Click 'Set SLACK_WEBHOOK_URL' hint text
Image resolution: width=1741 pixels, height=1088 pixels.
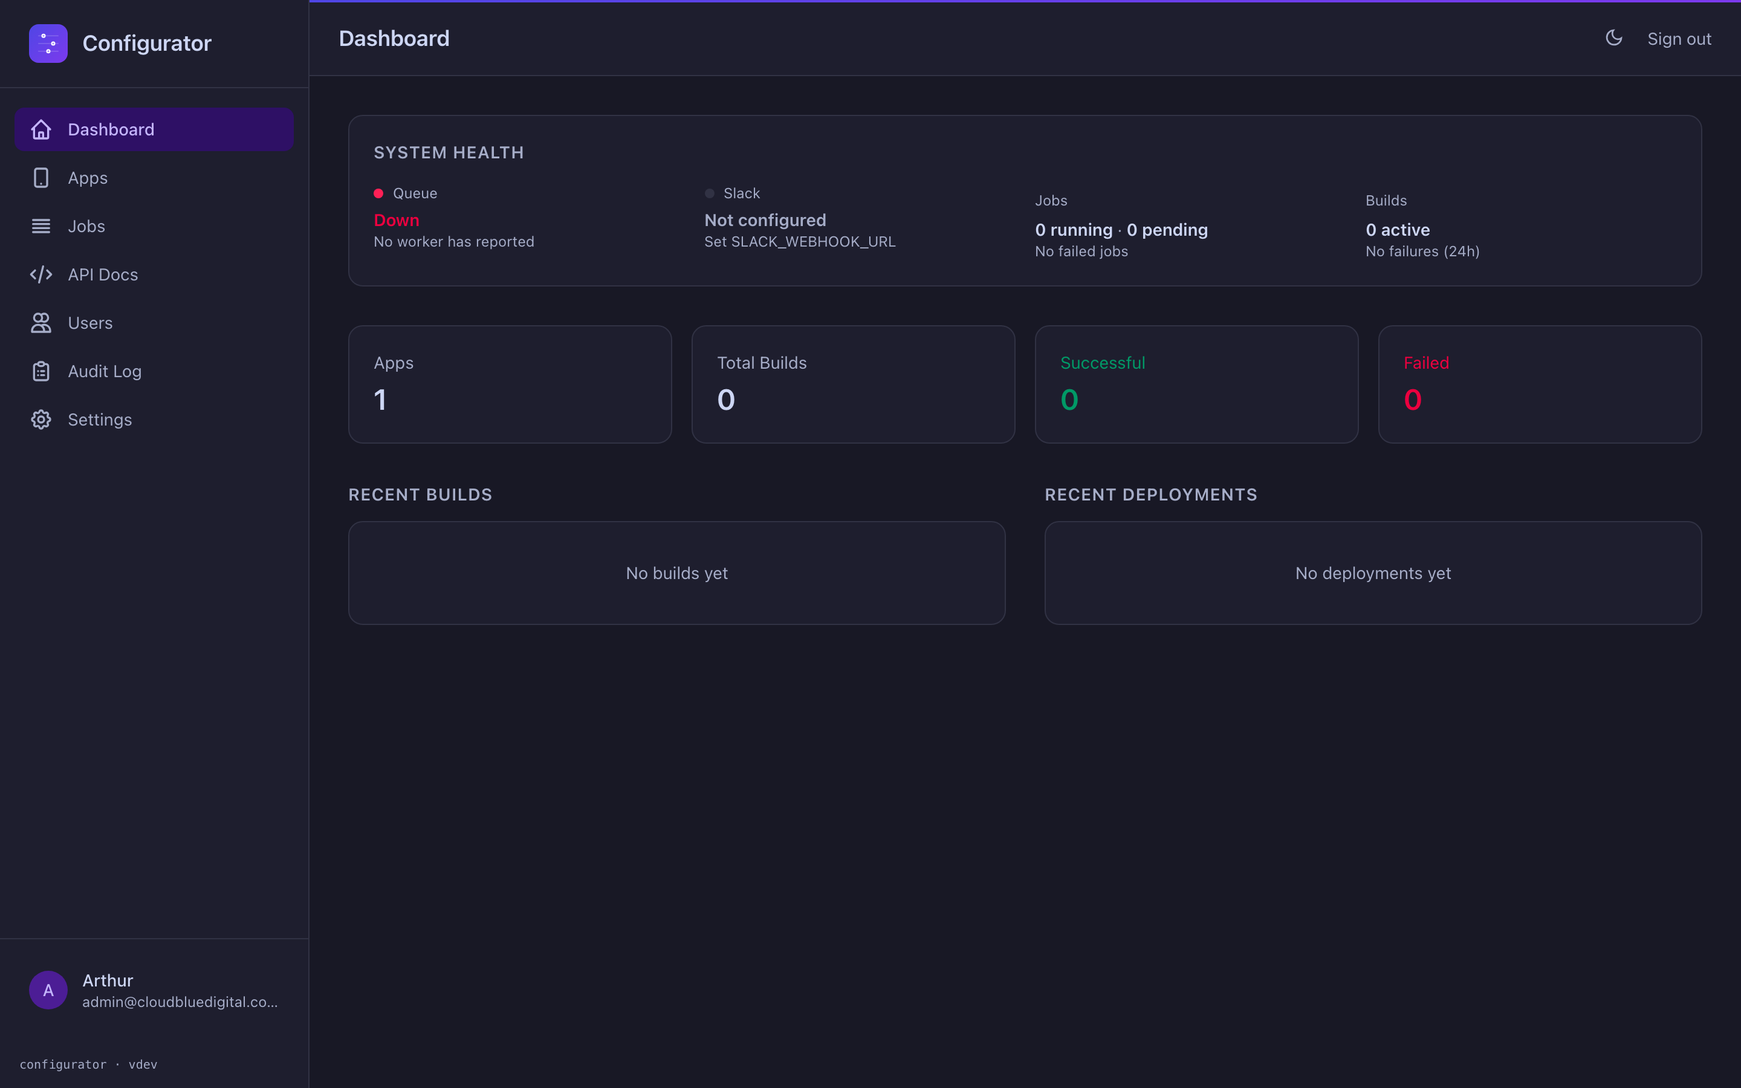point(800,242)
